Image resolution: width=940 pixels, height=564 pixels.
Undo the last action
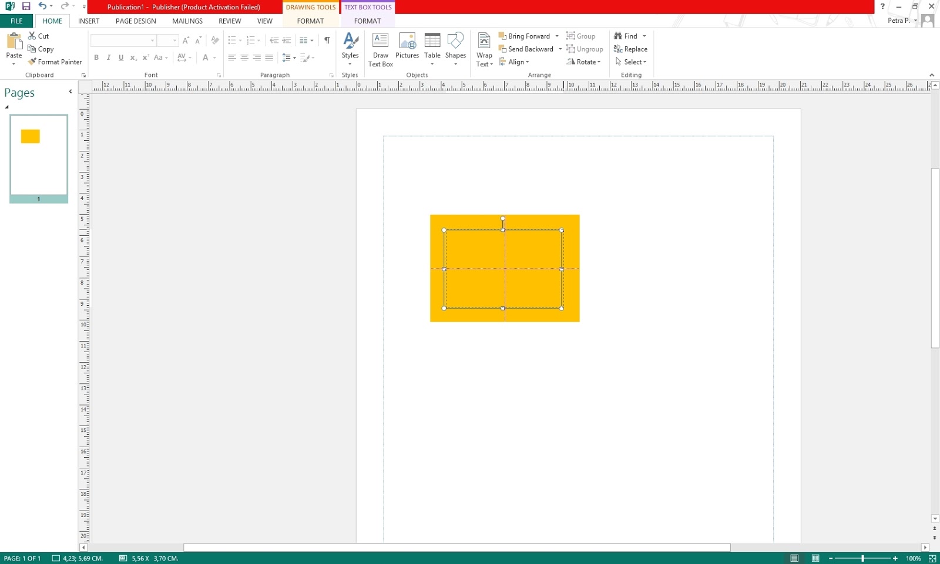(42, 6)
